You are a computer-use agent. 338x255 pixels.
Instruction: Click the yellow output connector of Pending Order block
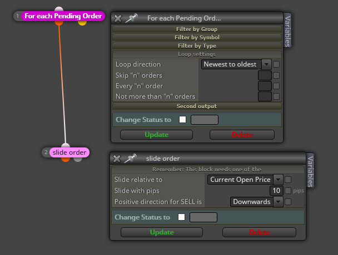(x=82, y=22)
